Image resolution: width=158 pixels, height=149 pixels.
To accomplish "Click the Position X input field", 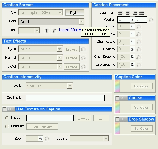I will (124, 20).
